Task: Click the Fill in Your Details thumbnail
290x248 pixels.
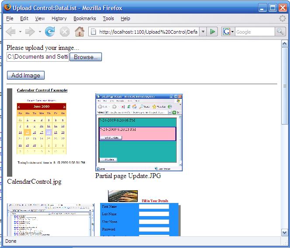Action: pyautogui.click(x=140, y=213)
